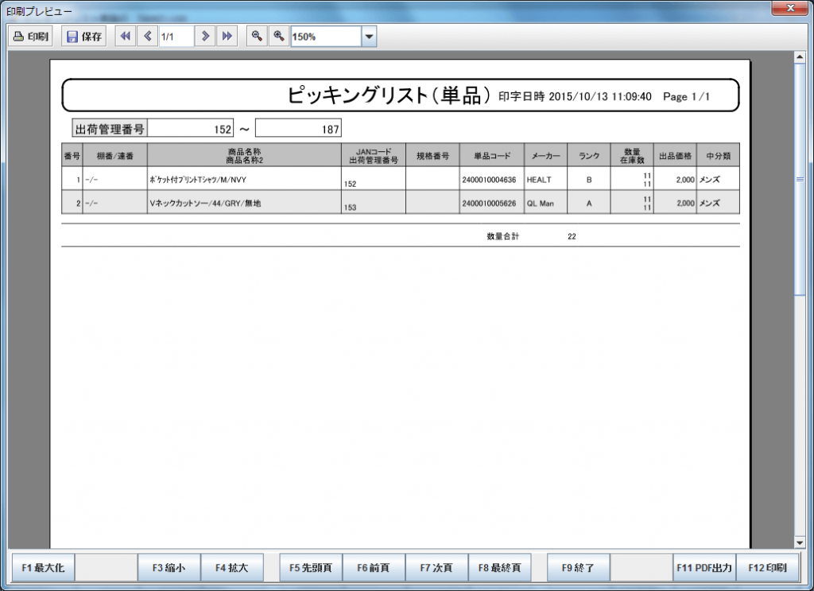The width and height of the screenshot is (814, 591).
Task: Go to next page with single-right arrow
Action: pyautogui.click(x=205, y=36)
